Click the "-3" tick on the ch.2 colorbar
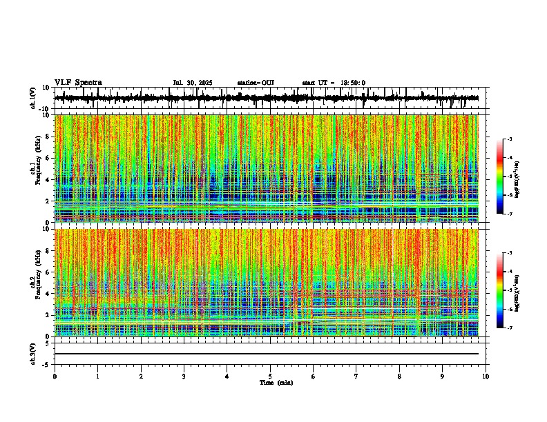The image size is (547, 422). click(510, 253)
